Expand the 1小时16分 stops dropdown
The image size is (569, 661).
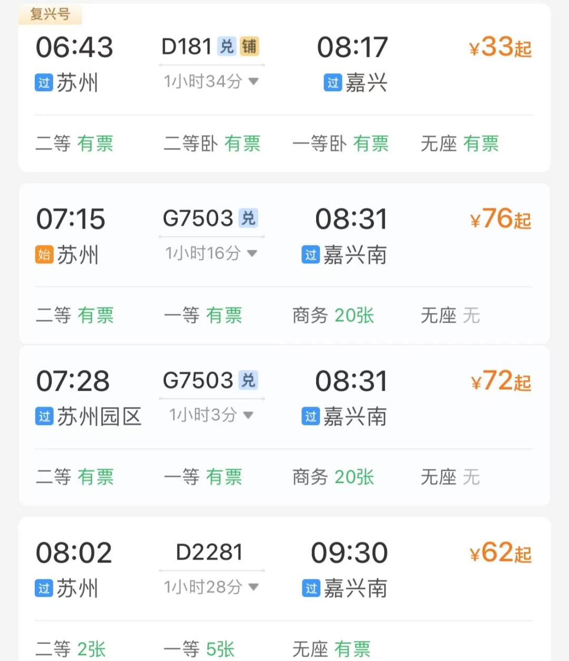252,253
